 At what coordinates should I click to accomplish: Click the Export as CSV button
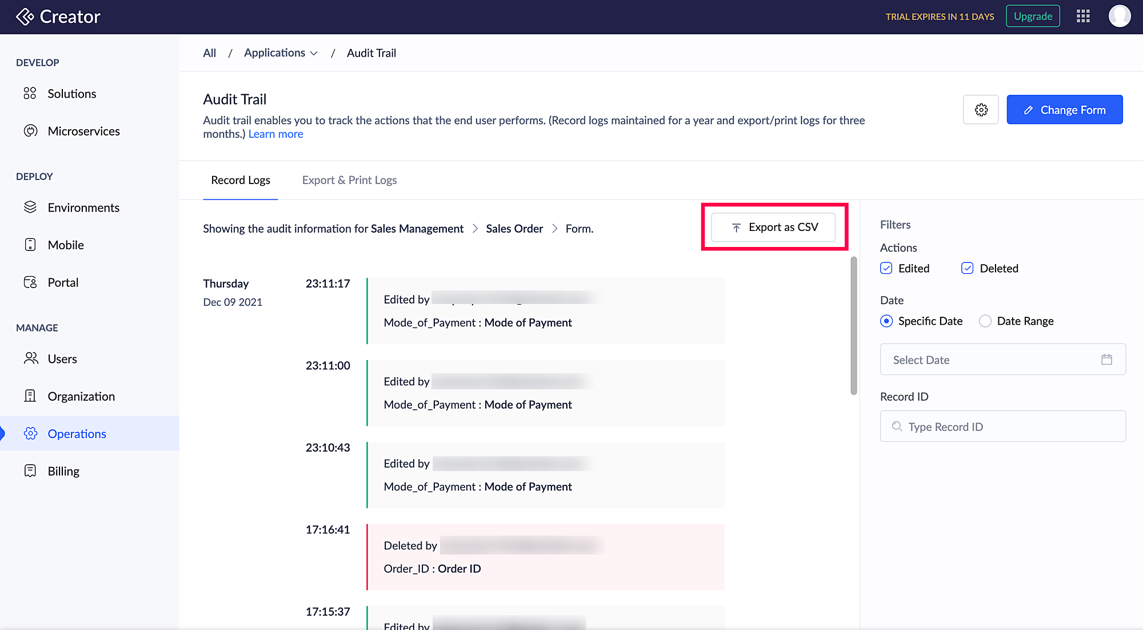click(x=773, y=227)
